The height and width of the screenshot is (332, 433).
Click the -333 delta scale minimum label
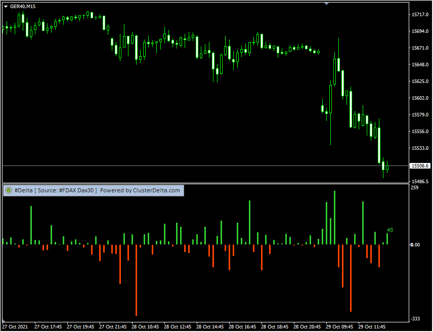click(x=416, y=318)
